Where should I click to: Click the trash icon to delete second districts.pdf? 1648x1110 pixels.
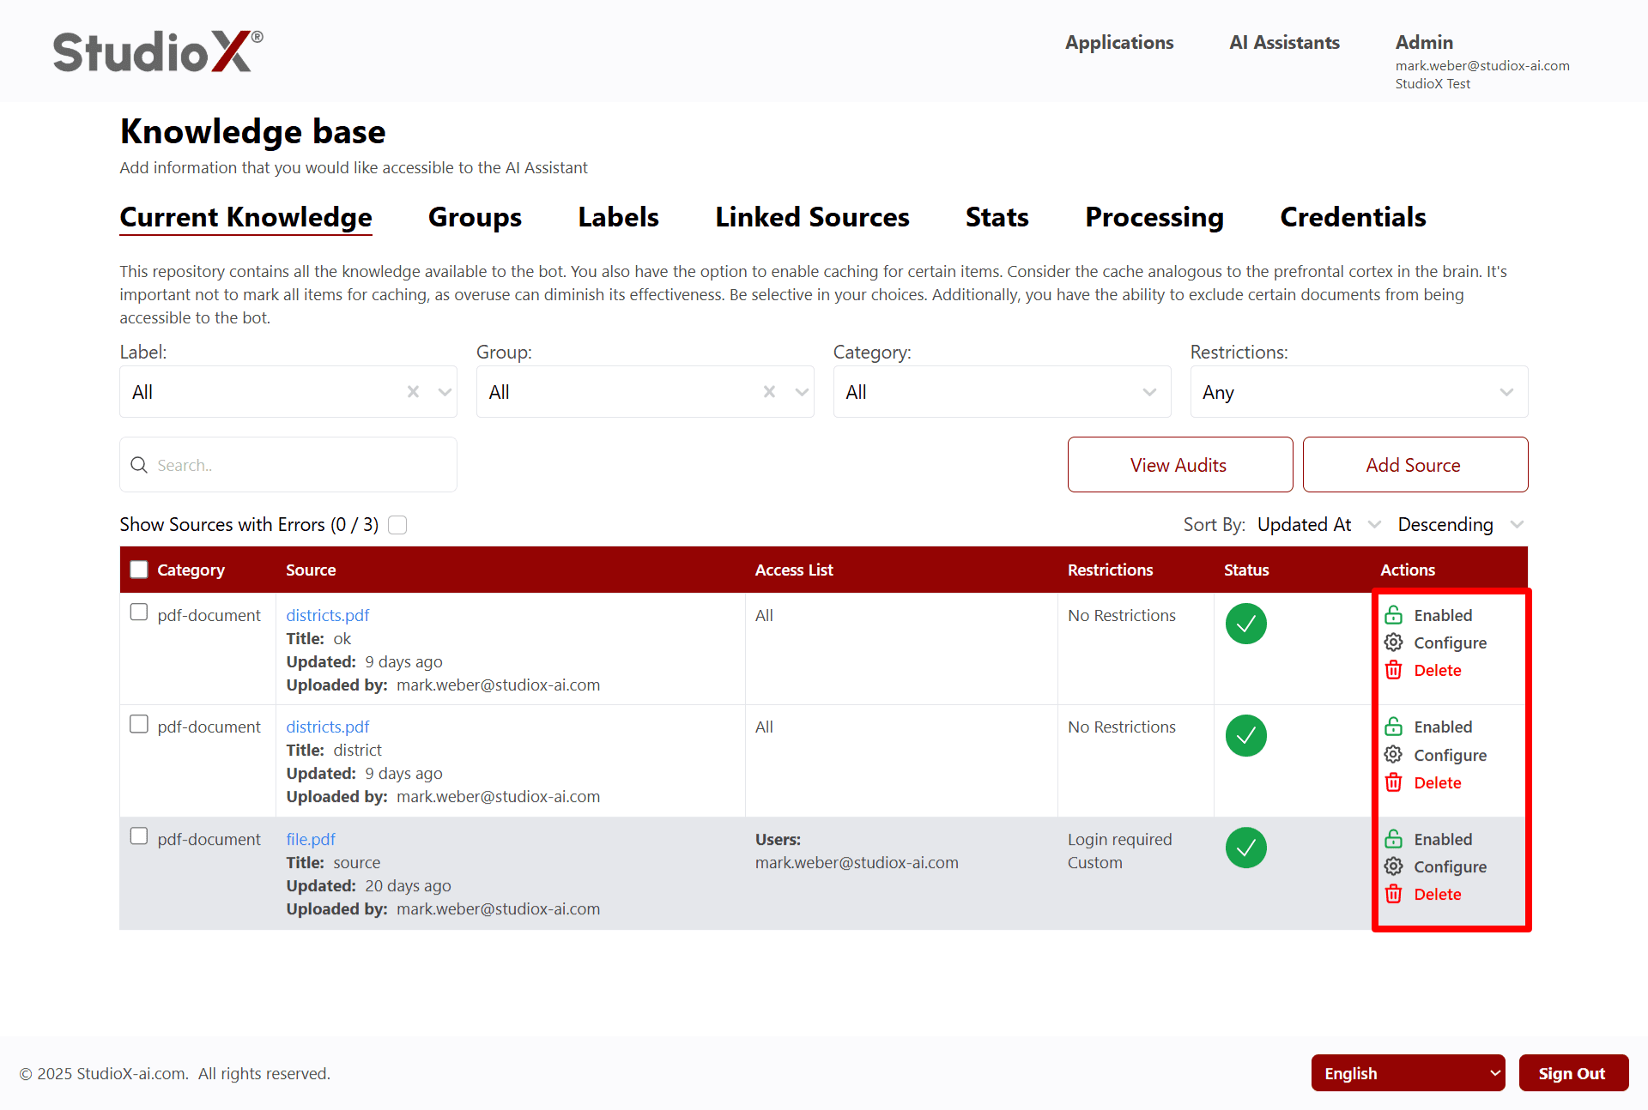1394,781
